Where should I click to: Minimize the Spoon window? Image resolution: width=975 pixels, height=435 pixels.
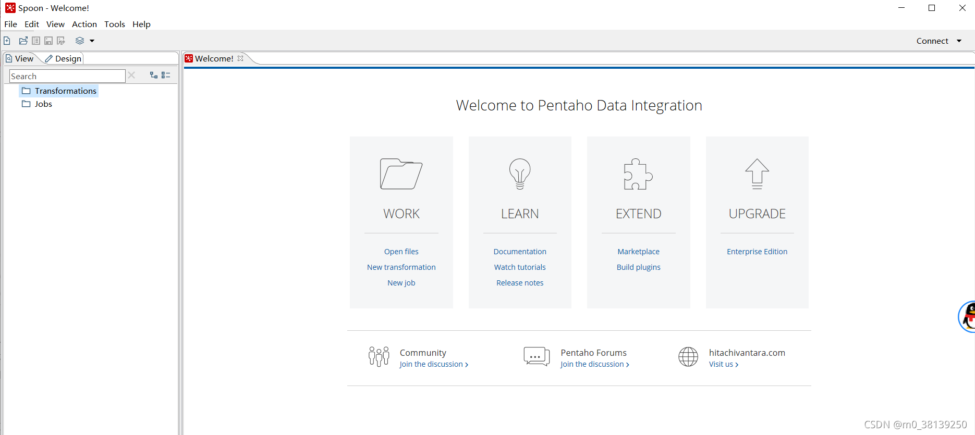901,8
